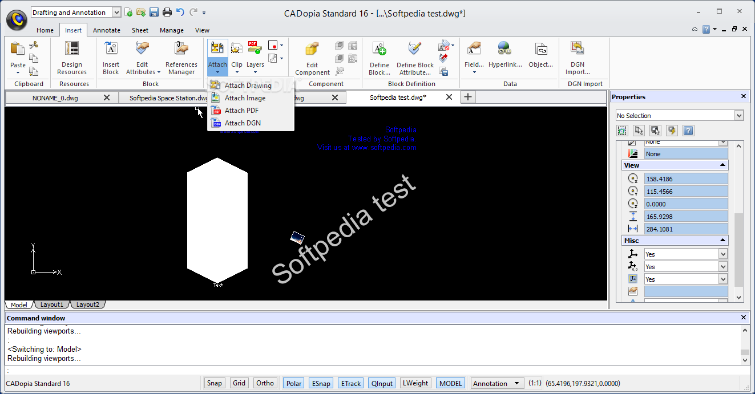
Task: Collapse the View section in Properties
Action: 723,165
